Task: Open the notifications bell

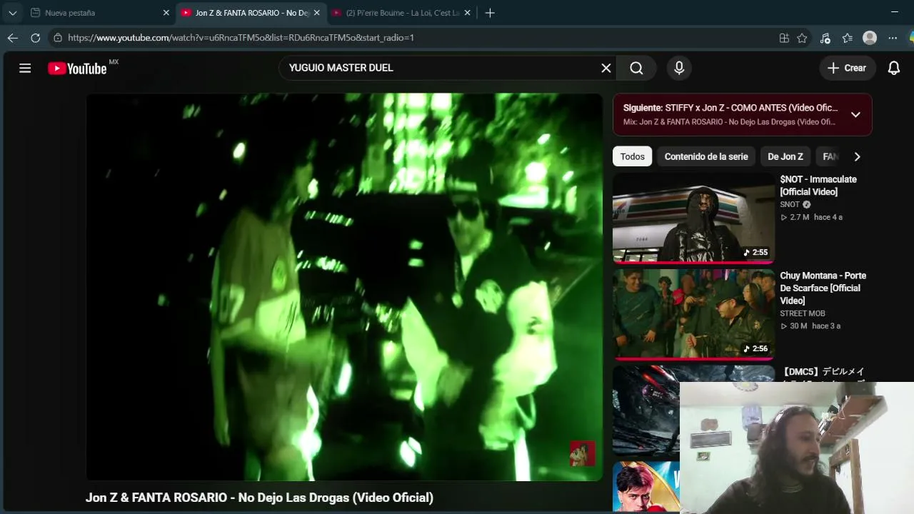Action: 893,68
